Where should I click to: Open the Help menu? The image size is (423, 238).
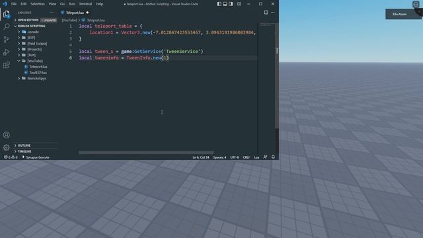100,4
